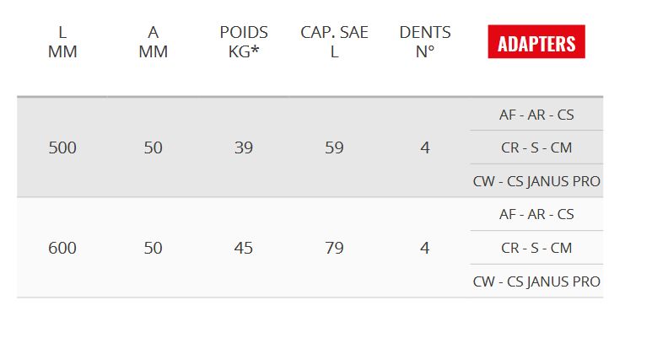The image size is (652, 343).
Task: Select the A value 50 in the 600 row
Action: tap(153, 248)
